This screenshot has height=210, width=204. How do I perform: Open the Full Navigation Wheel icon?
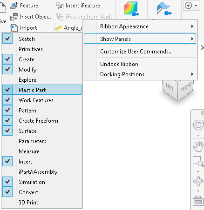pyautogui.click(x=198, y=125)
